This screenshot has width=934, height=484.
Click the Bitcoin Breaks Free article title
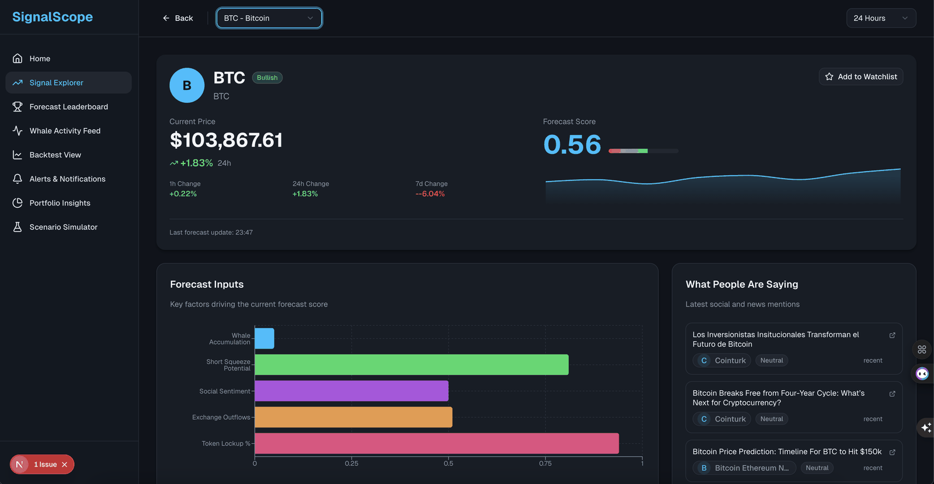coord(779,398)
